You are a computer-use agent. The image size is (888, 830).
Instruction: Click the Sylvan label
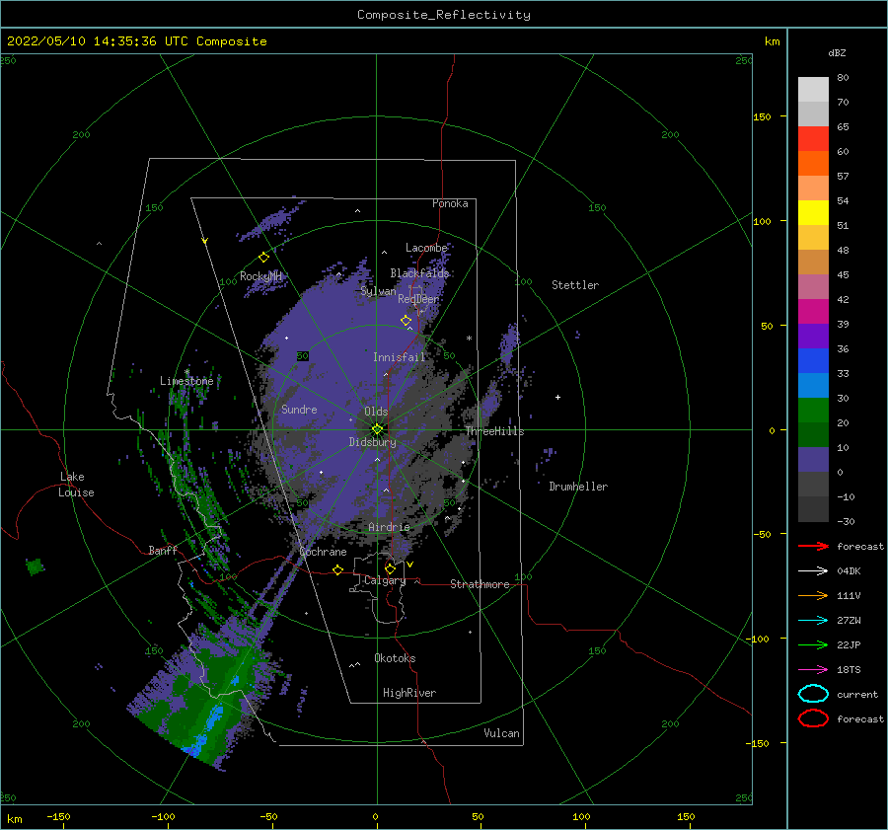tap(378, 291)
